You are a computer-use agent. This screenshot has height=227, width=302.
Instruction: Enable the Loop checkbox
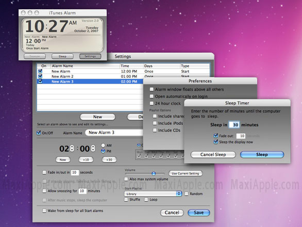click(146, 200)
